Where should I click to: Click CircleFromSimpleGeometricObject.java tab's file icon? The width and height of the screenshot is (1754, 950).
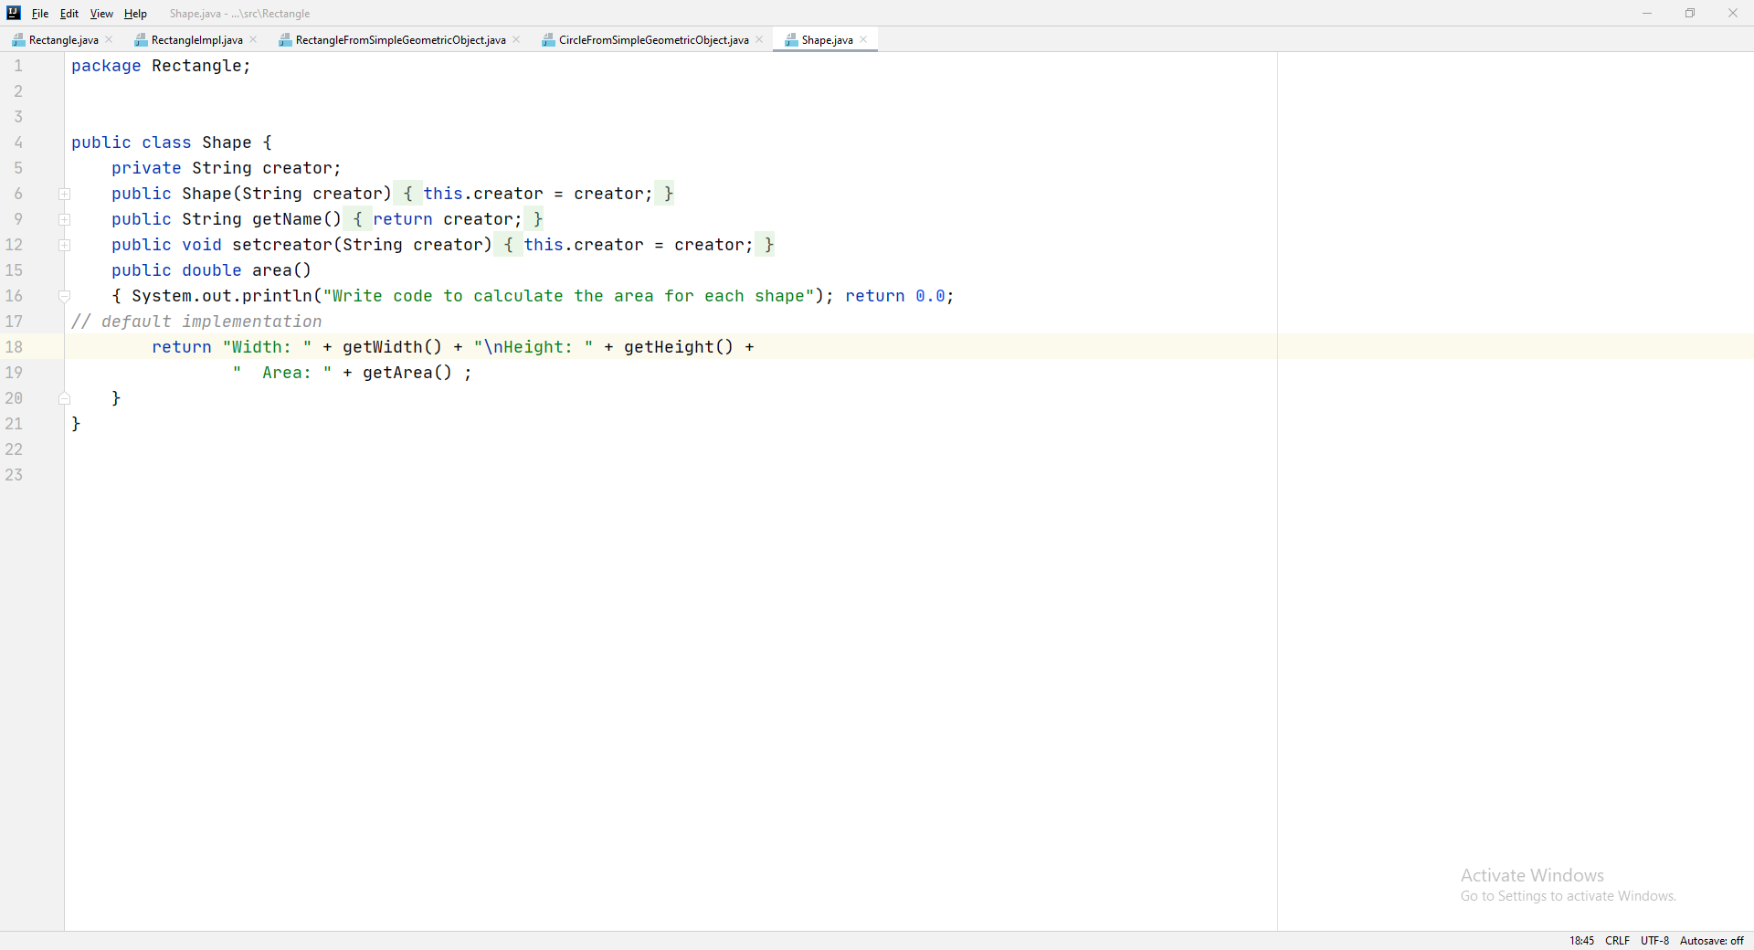pyautogui.click(x=548, y=39)
